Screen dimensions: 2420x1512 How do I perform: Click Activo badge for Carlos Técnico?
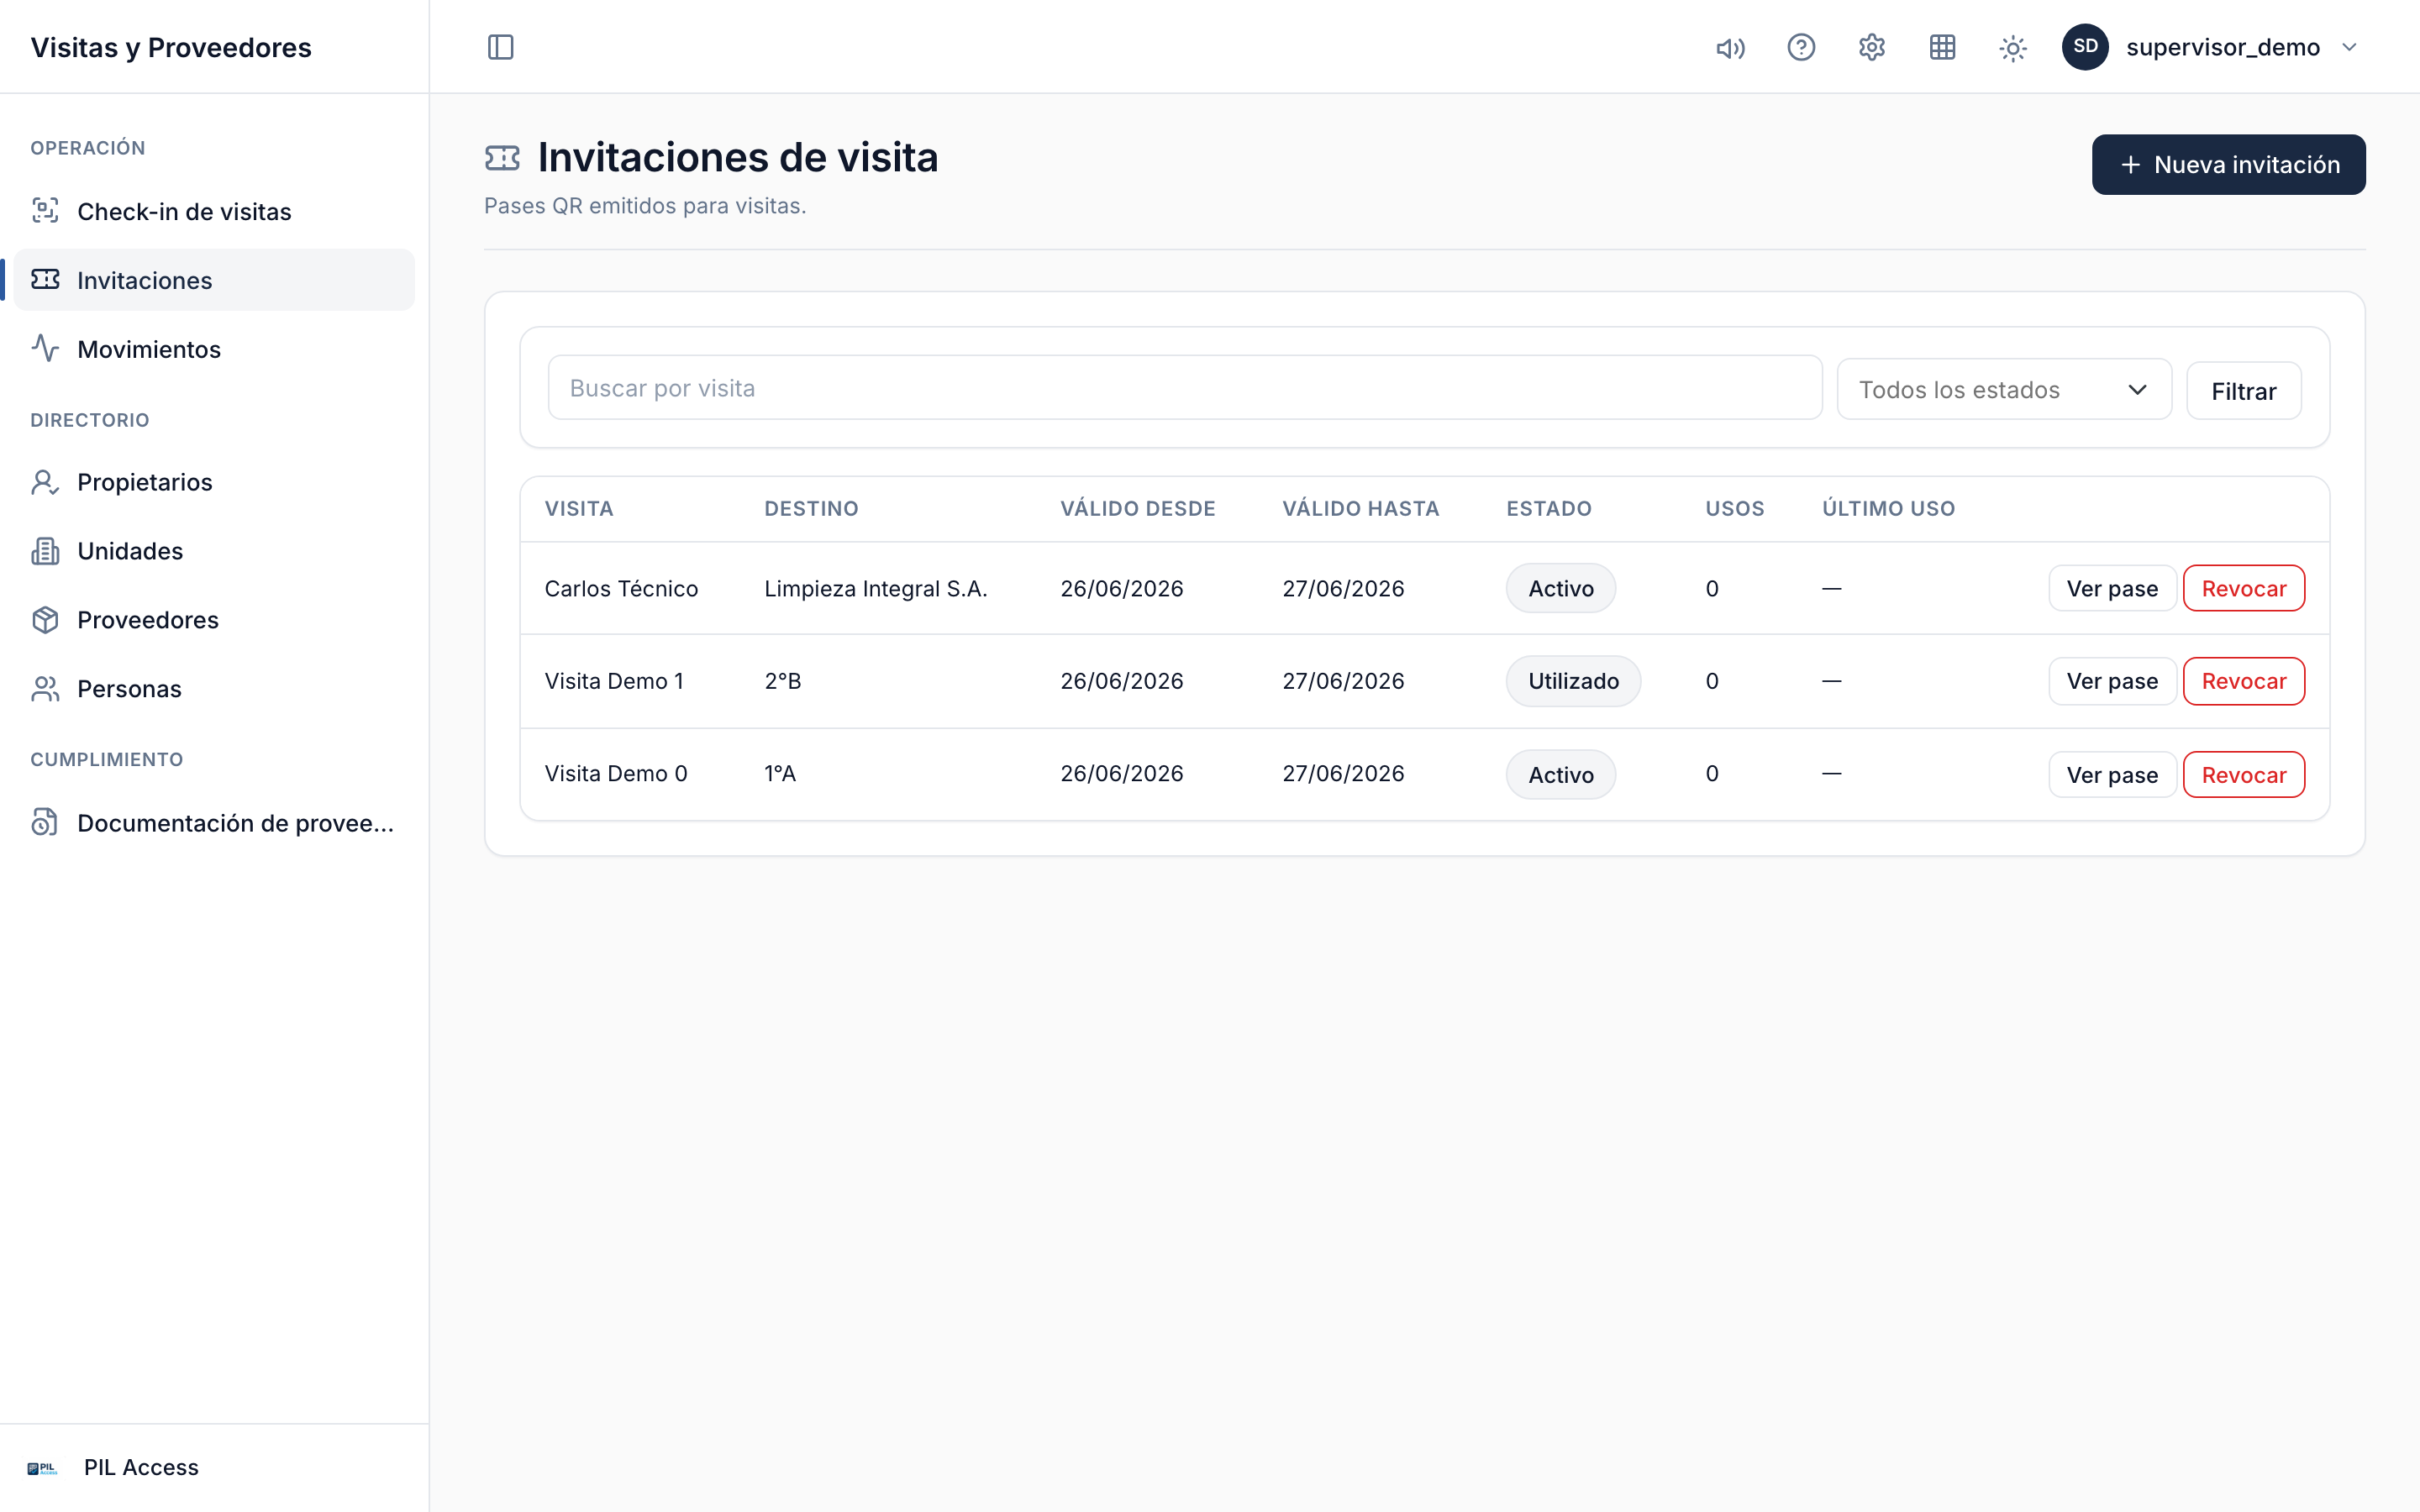[1560, 589]
